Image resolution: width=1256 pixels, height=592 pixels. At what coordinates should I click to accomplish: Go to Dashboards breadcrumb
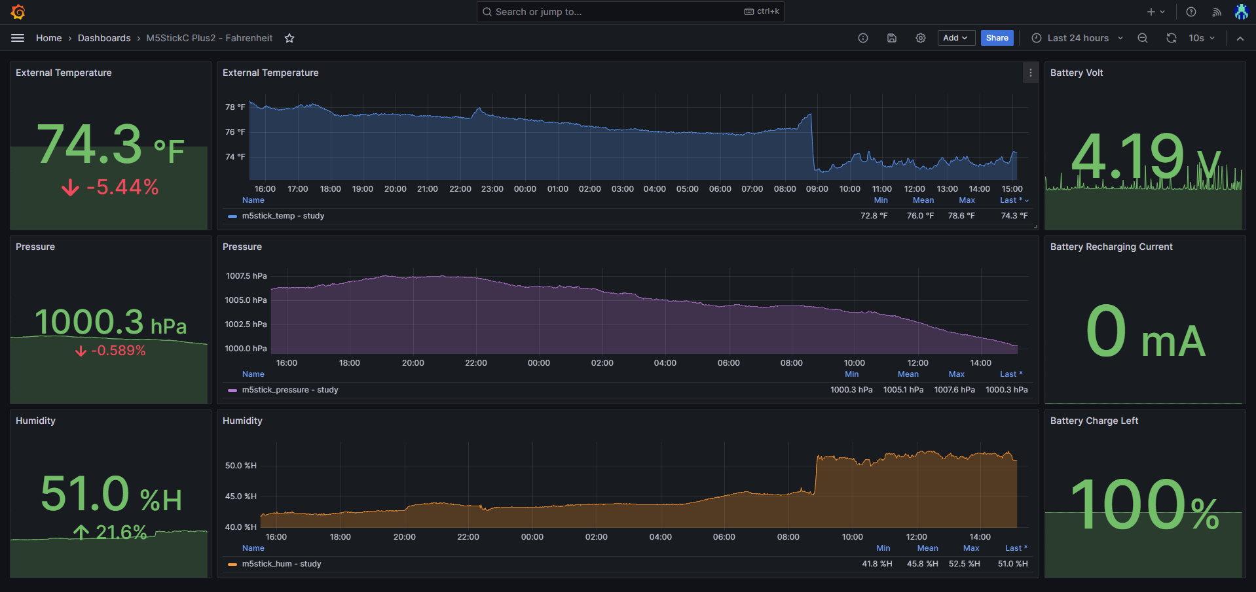pos(104,38)
